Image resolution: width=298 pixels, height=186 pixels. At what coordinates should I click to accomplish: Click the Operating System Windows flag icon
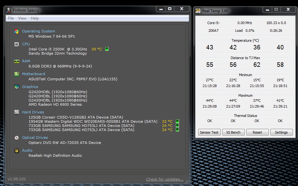(17, 31)
